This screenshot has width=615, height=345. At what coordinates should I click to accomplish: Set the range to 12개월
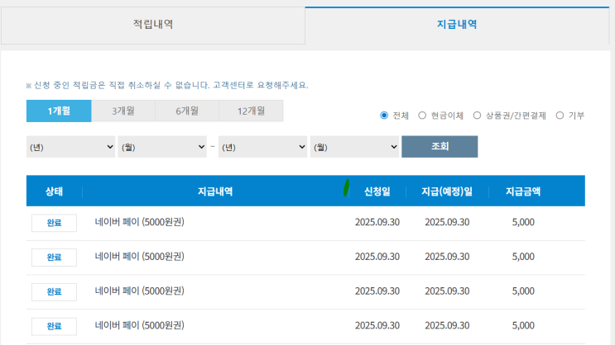pyautogui.click(x=251, y=111)
